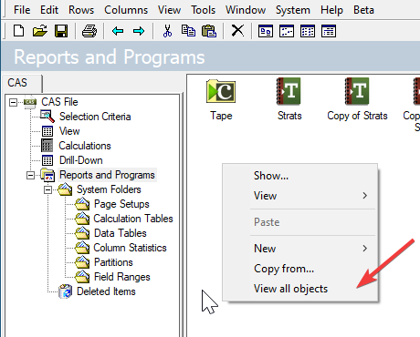Select Calculation Tables folder
The image size is (420, 337).
coord(133,219)
